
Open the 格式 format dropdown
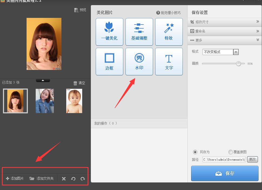coord(236,52)
